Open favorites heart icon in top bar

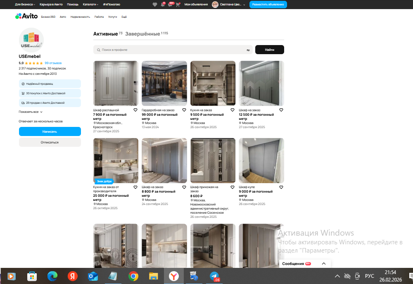pos(154,5)
